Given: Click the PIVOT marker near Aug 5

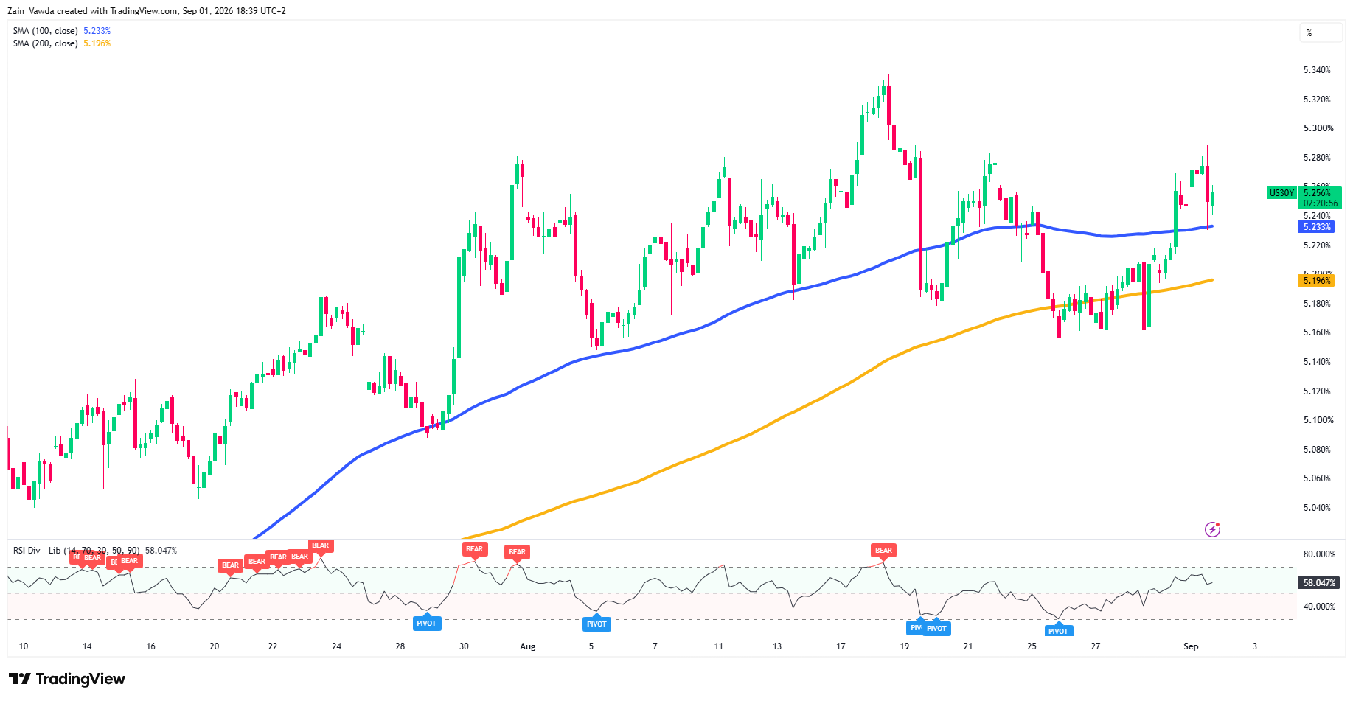Looking at the screenshot, I should point(596,624).
